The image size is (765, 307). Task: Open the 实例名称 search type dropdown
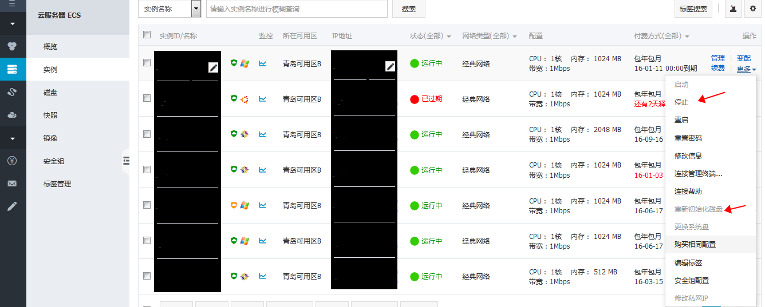[169, 9]
